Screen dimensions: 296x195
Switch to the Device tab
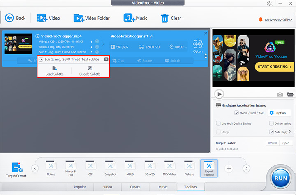(x=135, y=187)
